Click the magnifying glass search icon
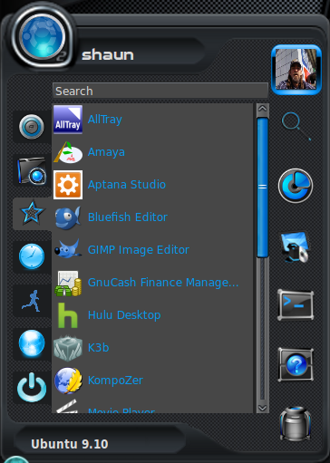Screen dimensions: 330x463 tap(296, 126)
